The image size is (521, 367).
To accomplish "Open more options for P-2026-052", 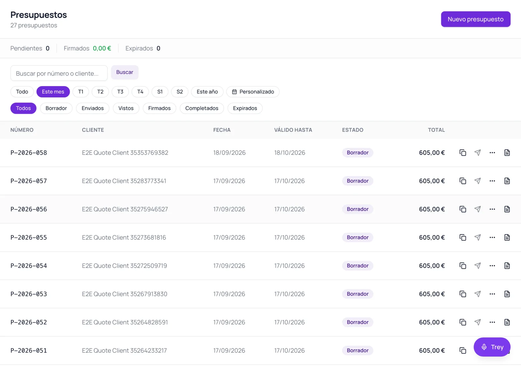I will coord(492,322).
